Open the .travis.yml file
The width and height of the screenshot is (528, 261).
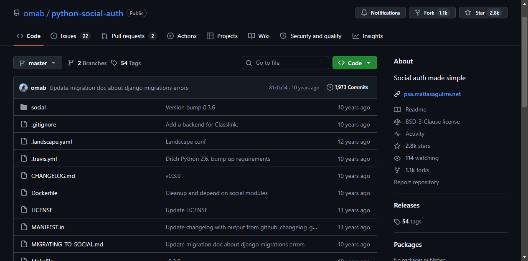(44, 159)
